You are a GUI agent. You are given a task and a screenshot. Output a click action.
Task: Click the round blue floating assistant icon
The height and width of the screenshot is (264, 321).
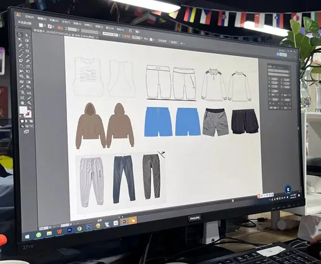(288, 189)
